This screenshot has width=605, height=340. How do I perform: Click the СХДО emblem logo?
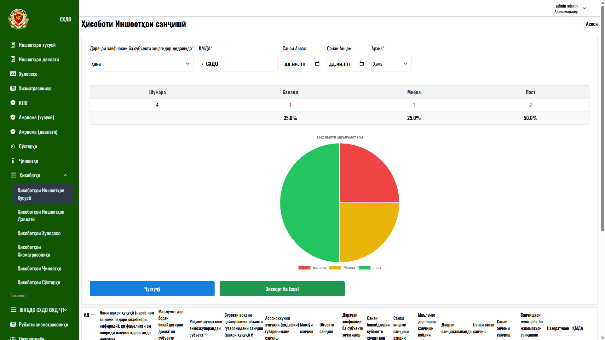pyautogui.click(x=18, y=19)
